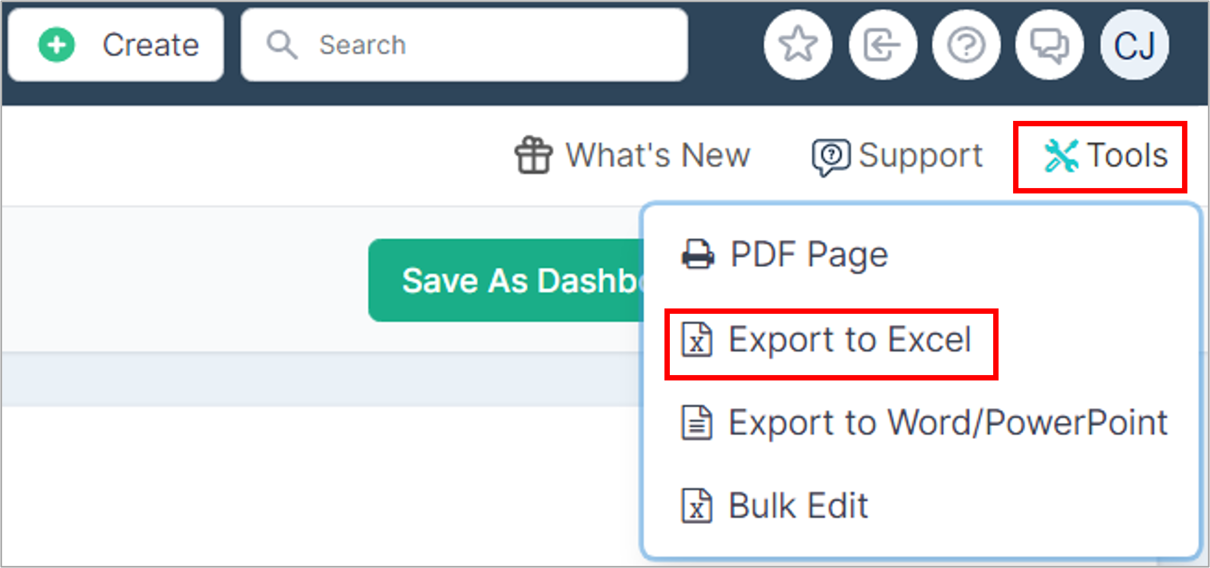Click the PDF Page printer icon
The image size is (1210, 568).
698,254
